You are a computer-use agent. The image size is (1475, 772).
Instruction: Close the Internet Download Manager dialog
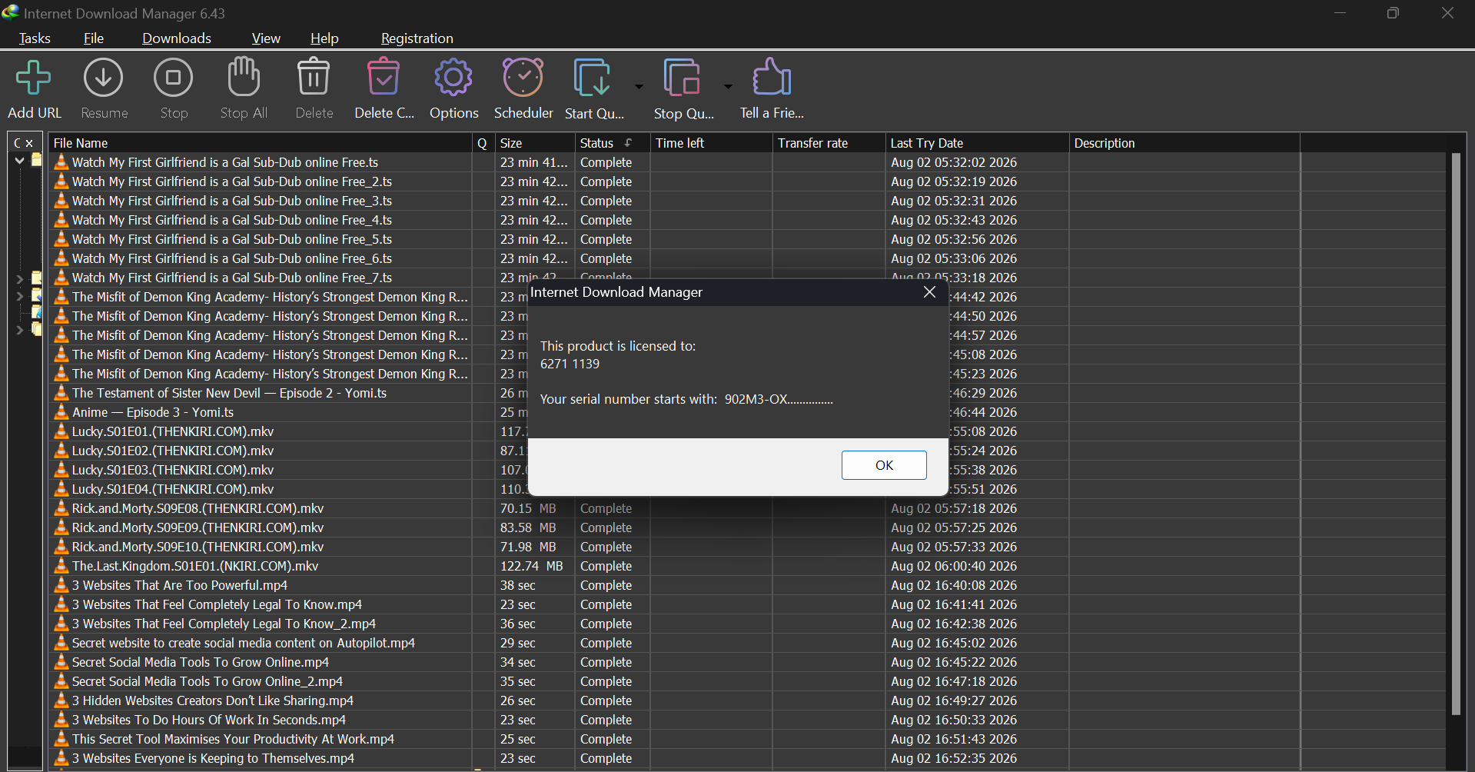click(929, 292)
